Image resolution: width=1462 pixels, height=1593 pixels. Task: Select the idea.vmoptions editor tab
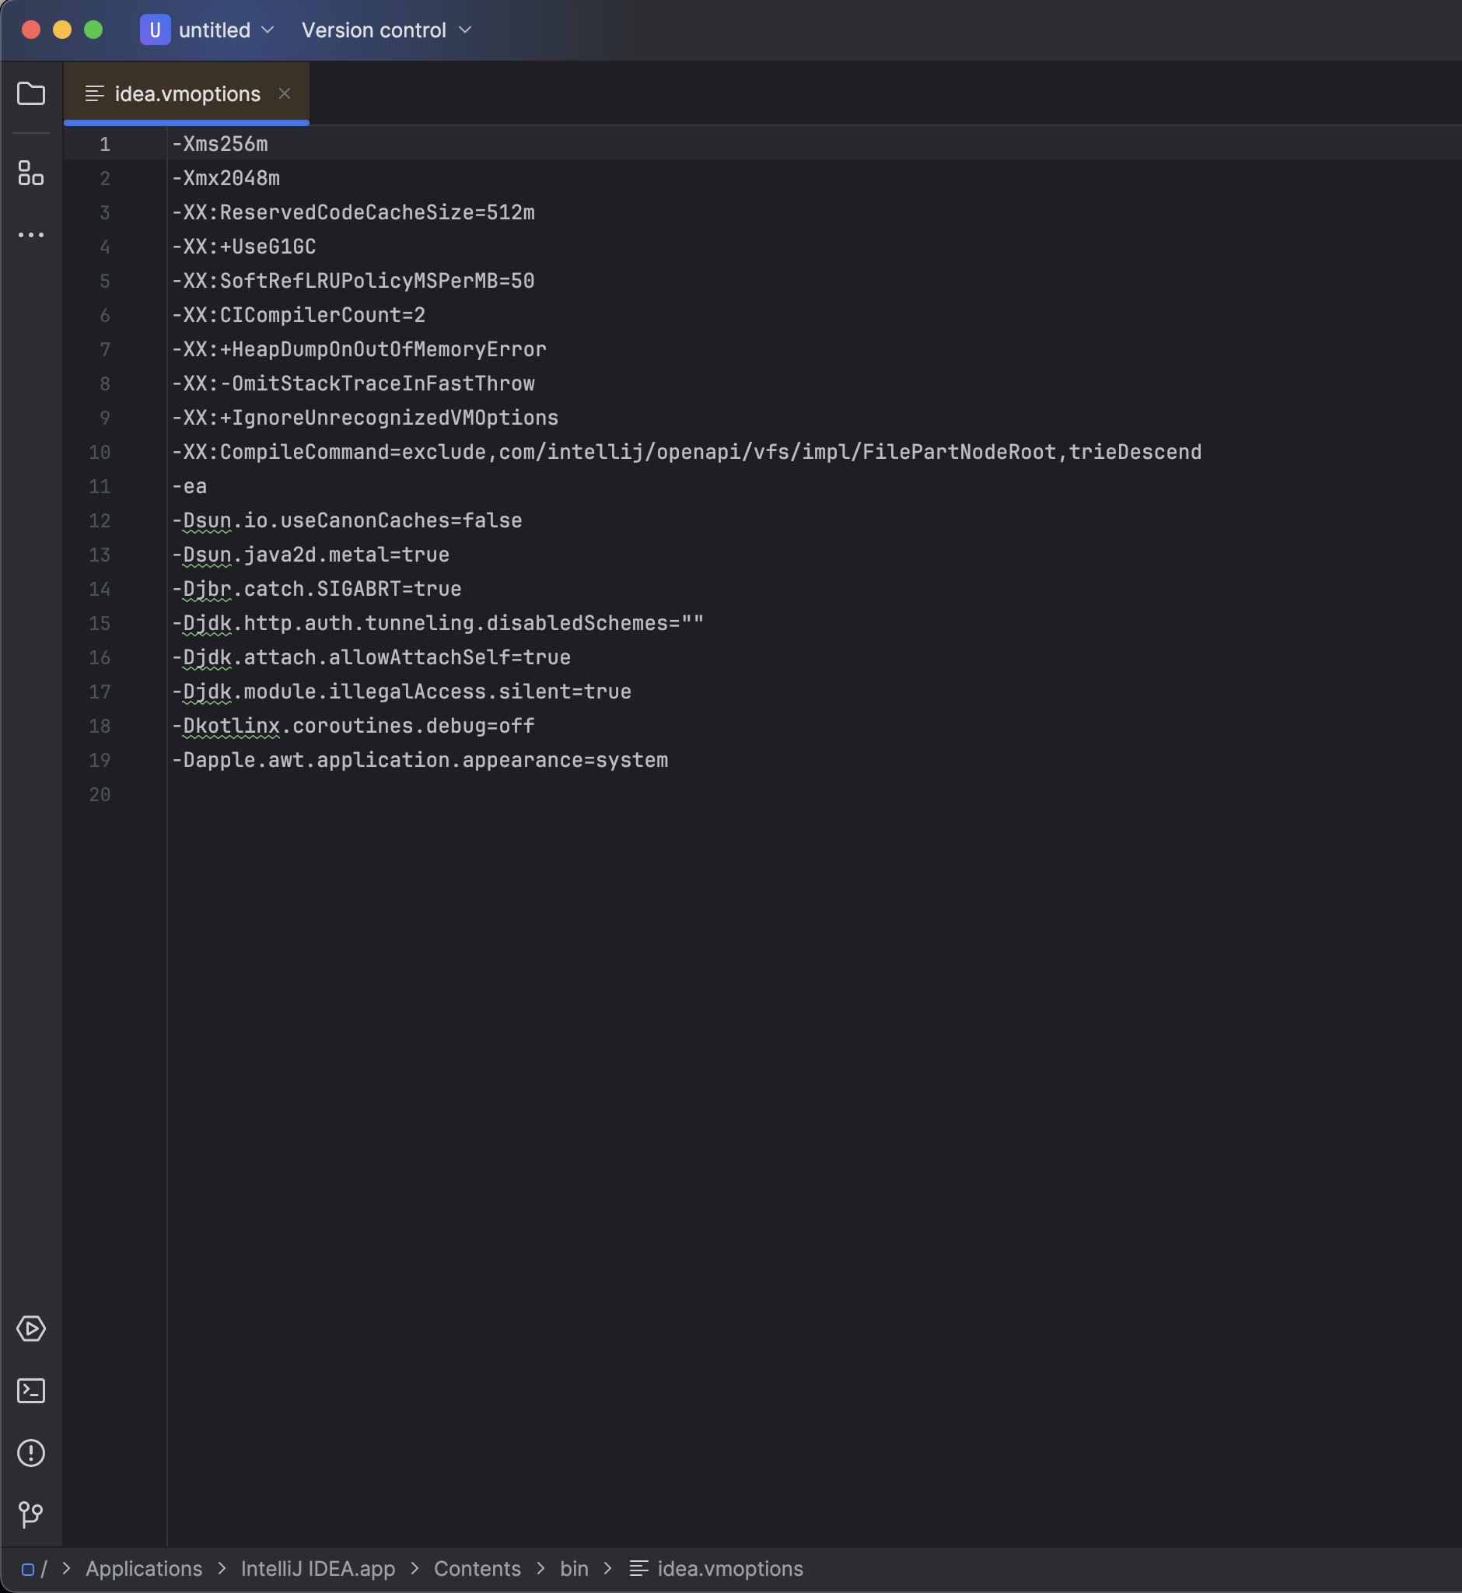tap(186, 93)
